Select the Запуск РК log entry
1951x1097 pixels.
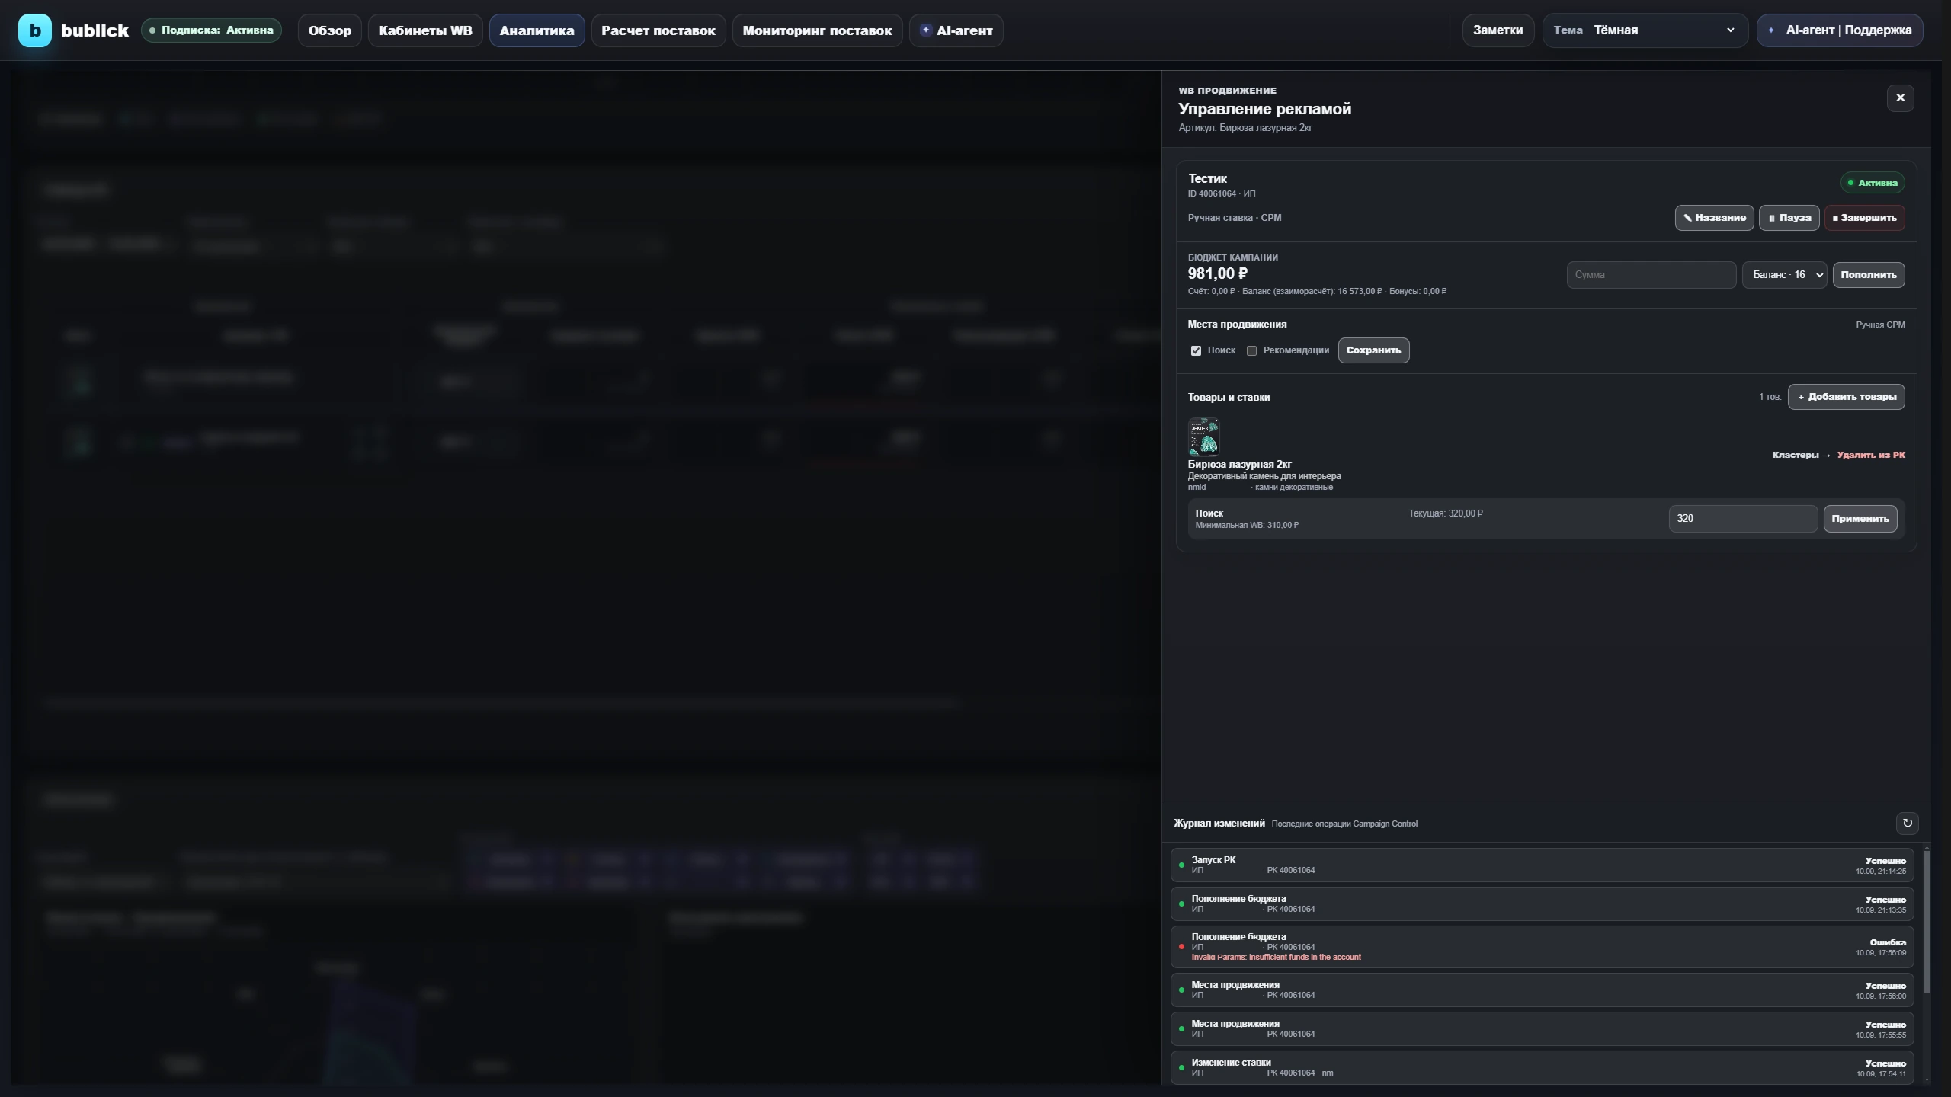coord(1542,865)
